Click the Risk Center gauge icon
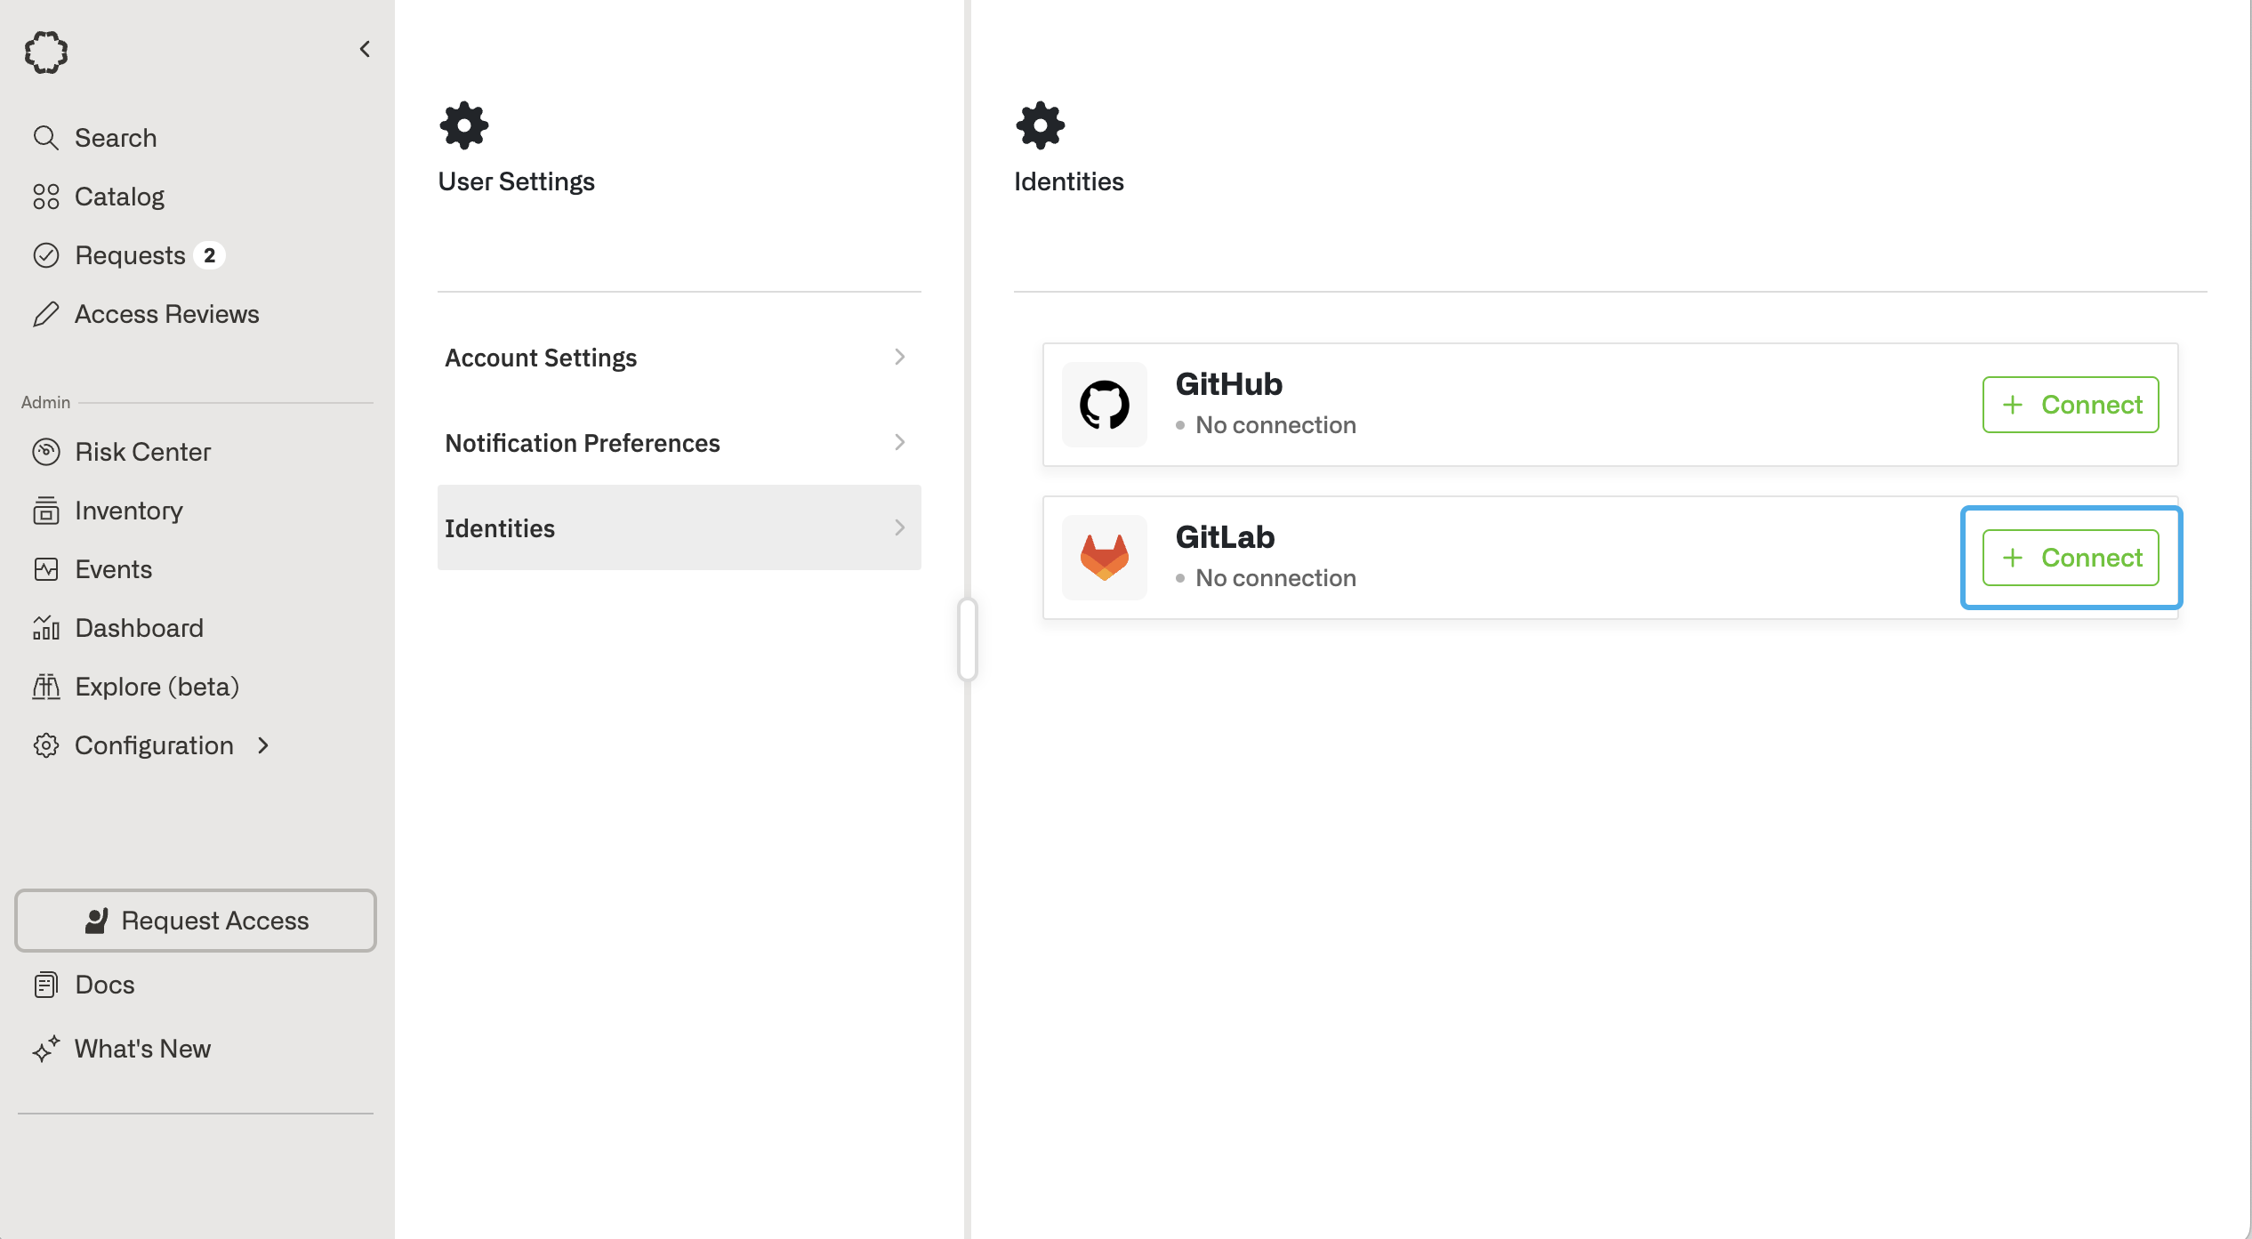2252x1239 pixels. coord(45,452)
